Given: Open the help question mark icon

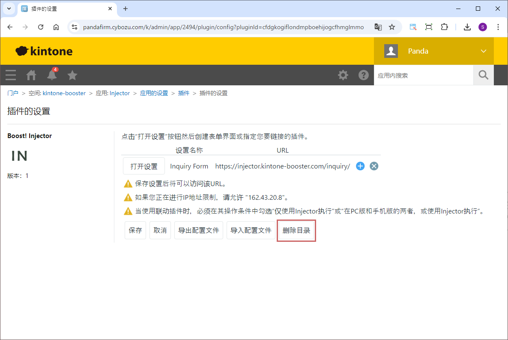Looking at the screenshot, I should (x=363, y=75).
